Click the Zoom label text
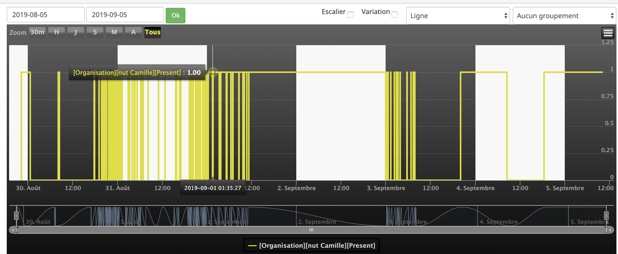618x254 pixels. 18,32
